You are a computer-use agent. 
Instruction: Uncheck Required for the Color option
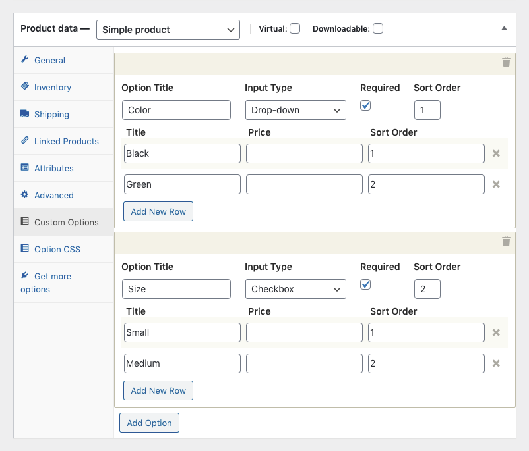tap(365, 105)
